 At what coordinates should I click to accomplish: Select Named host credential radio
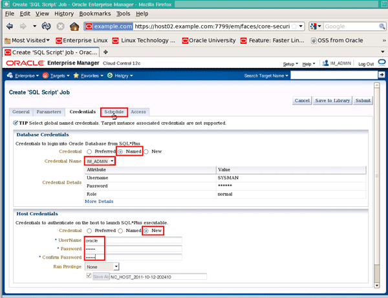(x=120, y=231)
